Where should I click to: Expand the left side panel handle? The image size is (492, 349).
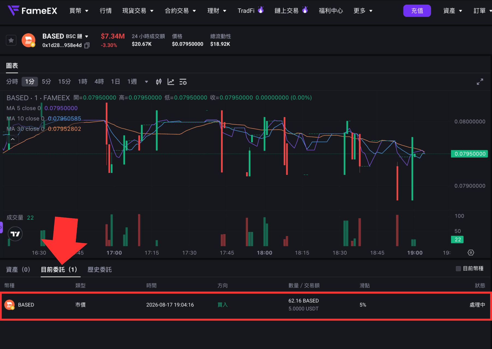coord(1,227)
